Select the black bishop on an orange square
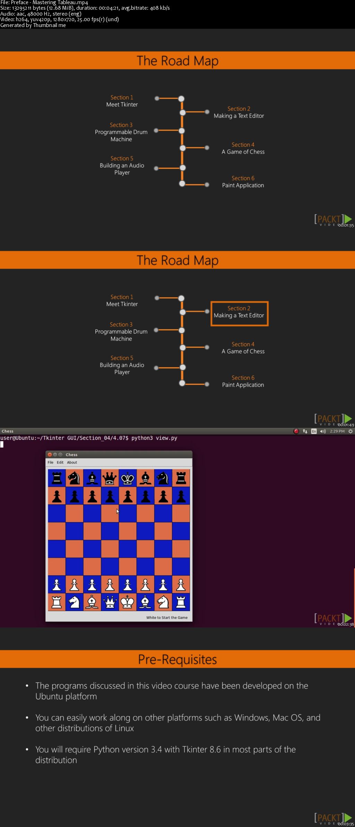Screen dimensions: 355x827 pos(146,478)
